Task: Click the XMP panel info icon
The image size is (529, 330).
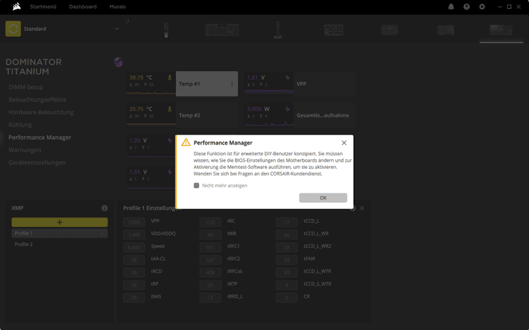Action: pos(104,208)
